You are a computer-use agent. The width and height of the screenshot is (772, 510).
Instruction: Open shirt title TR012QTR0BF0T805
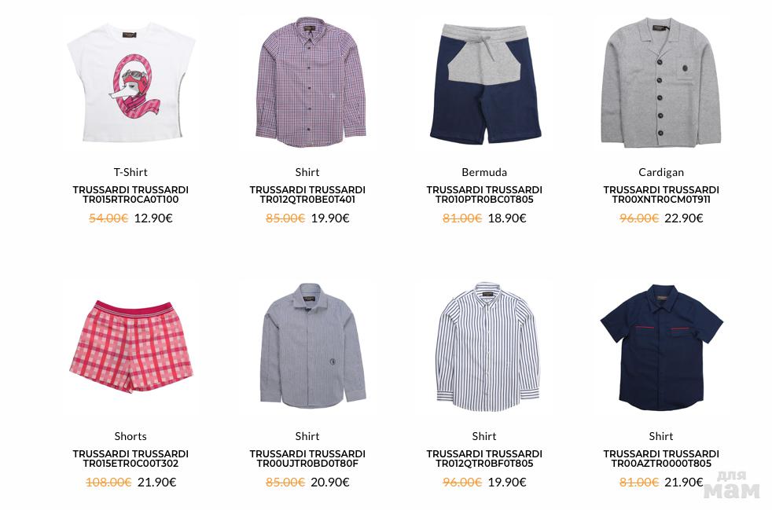click(x=484, y=458)
